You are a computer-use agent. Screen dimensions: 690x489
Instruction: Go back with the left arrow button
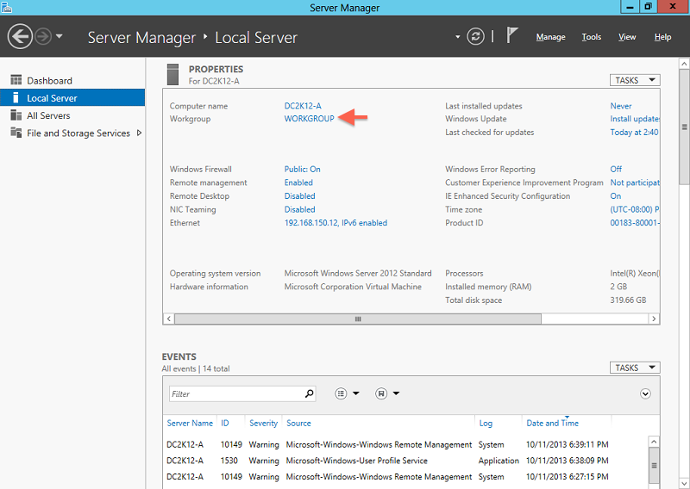(20, 36)
